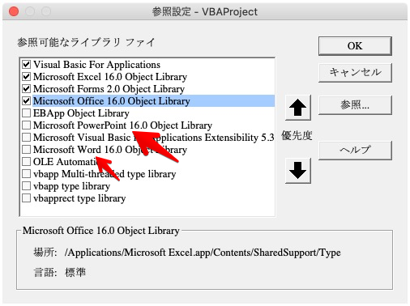Screen dimensions: 410x306
Task: Move selected library down in priority
Action: 298,171
